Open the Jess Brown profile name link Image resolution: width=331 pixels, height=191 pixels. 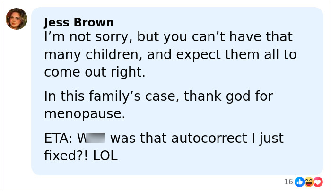point(78,22)
